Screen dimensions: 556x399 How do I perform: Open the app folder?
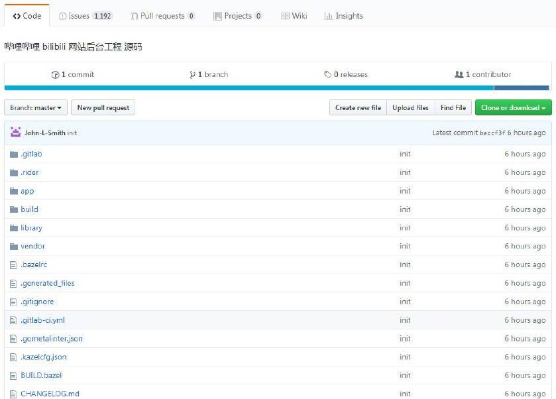click(27, 191)
